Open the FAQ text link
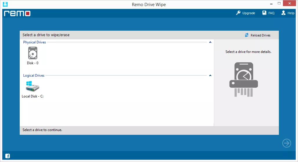 click(x=271, y=13)
